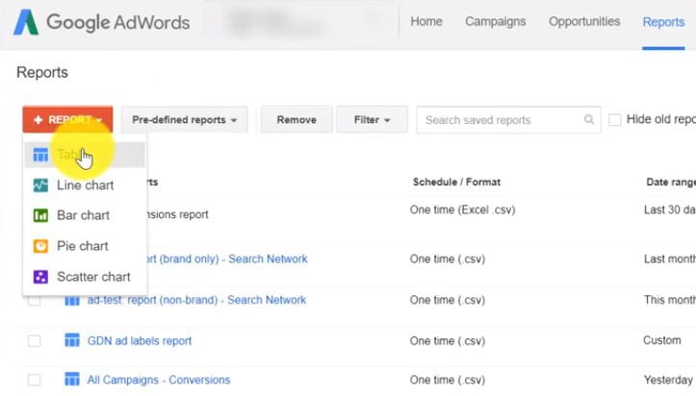The width and height of the screenshot is (696, 396).
Task: Check the box for non-brand Search Network report
Action: [x=35, y=302]
